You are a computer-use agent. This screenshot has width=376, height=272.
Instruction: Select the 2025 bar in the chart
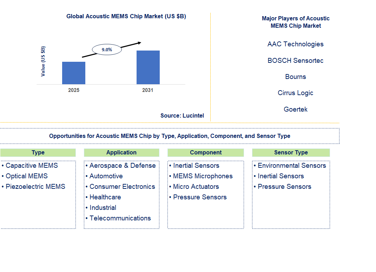pyautogui.click(x=74, y=73)
